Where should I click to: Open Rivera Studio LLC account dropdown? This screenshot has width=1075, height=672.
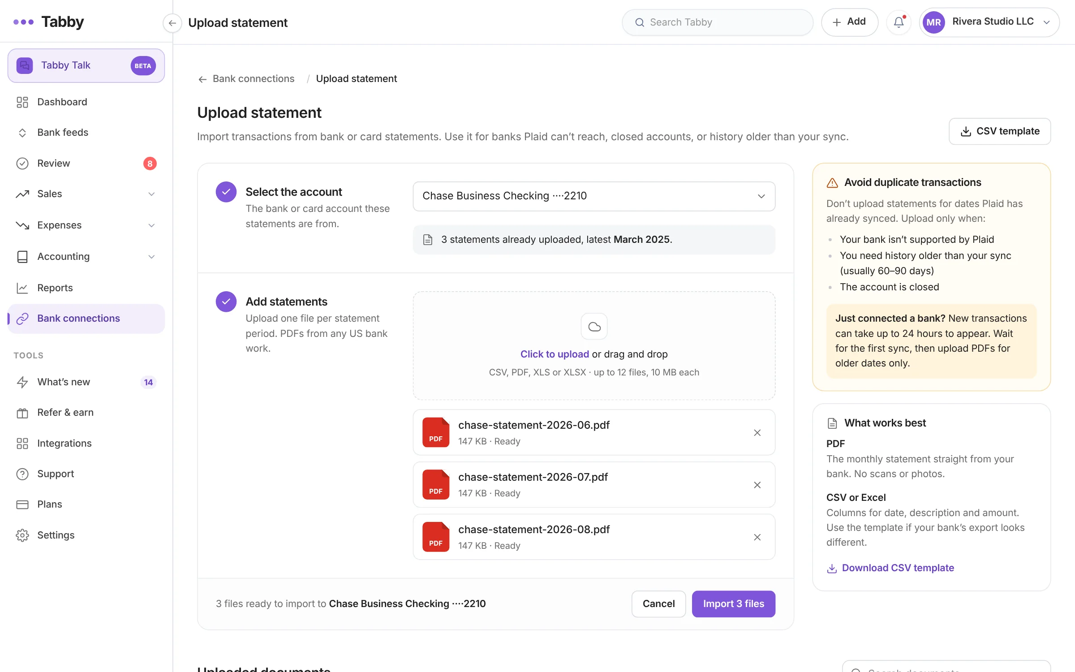click(x=989, y=22)
